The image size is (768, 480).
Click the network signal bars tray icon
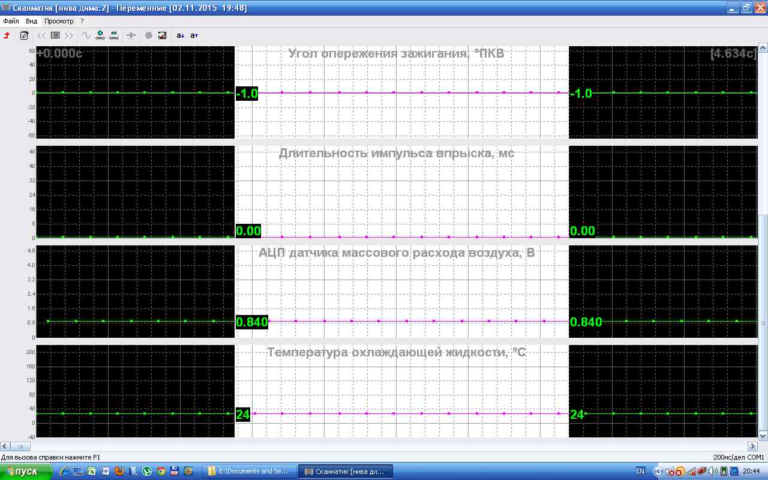tap(692, 471)
